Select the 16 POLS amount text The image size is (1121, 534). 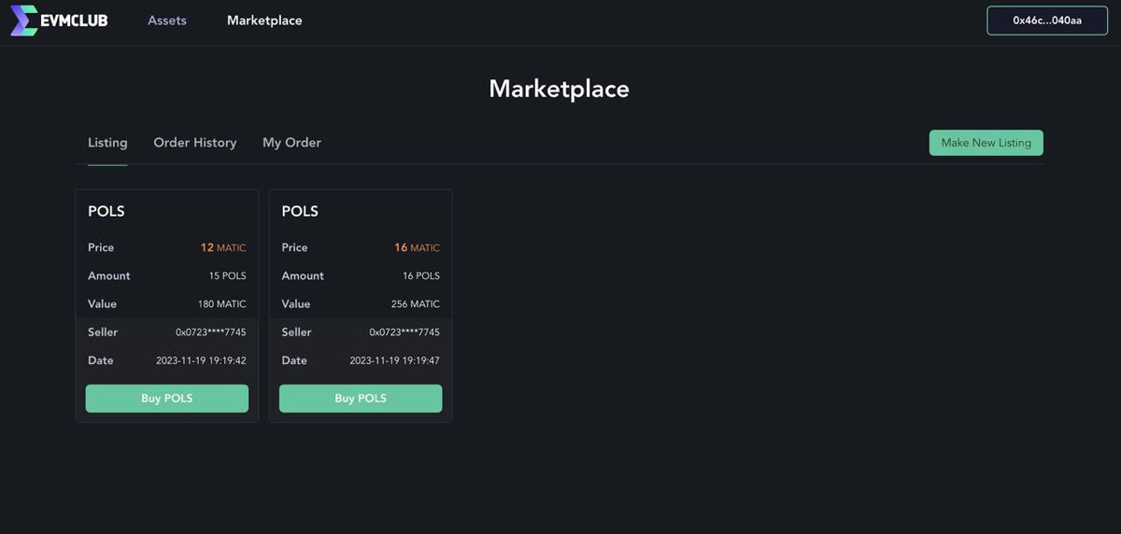click(421, 276)
